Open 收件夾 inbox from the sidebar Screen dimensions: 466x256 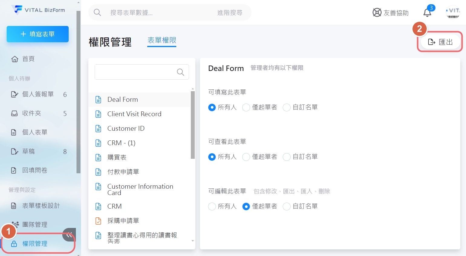tap(31, 113)
